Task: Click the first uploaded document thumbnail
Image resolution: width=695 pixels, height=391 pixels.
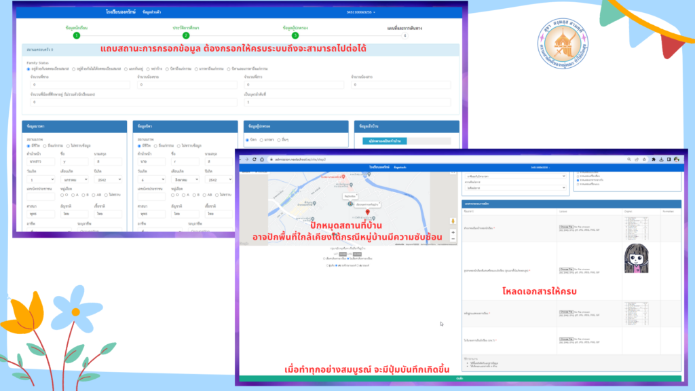Action: coord(637,229)
